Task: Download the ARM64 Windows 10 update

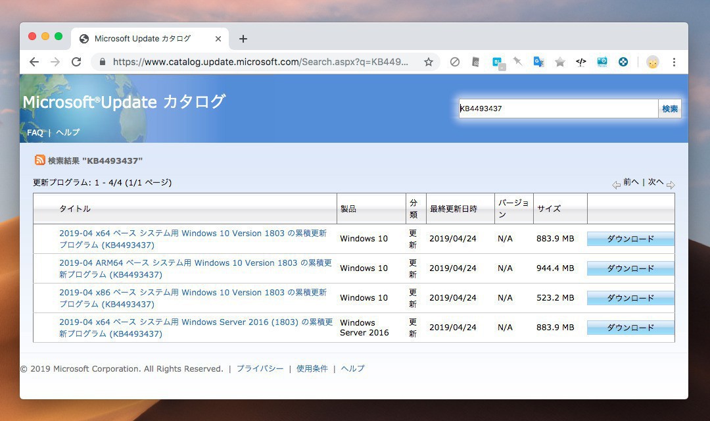Action: (630, 268)
